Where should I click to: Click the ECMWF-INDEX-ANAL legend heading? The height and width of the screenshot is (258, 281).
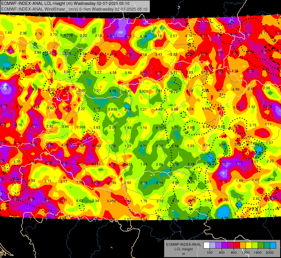183,245
